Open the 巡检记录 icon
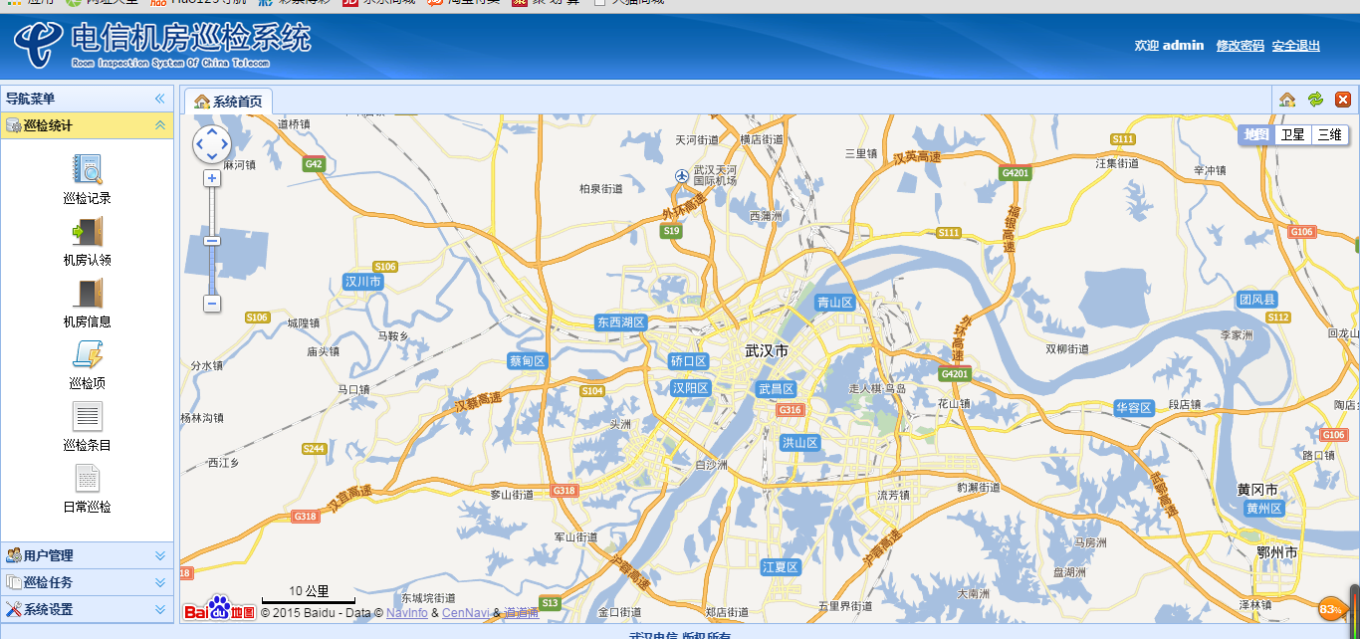Viewport: 1360px width, 639px height. pyautogui.click(x=88, y=169)
